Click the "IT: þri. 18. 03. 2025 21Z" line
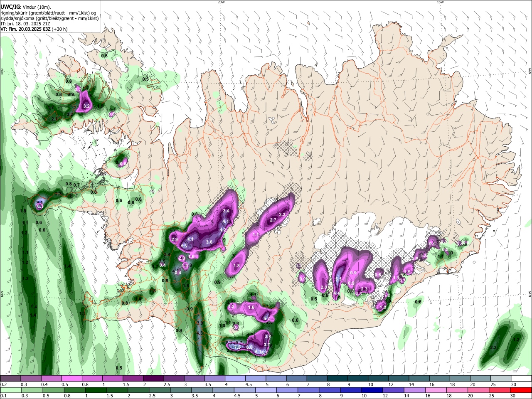 pos(26,24)
